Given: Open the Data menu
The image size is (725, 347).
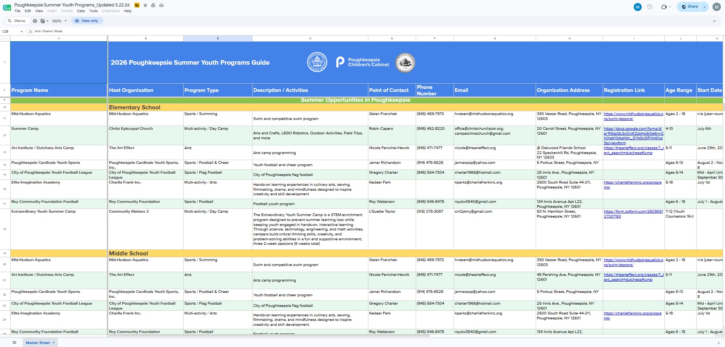Looking at the screenshot, I should tap(81, 11).
